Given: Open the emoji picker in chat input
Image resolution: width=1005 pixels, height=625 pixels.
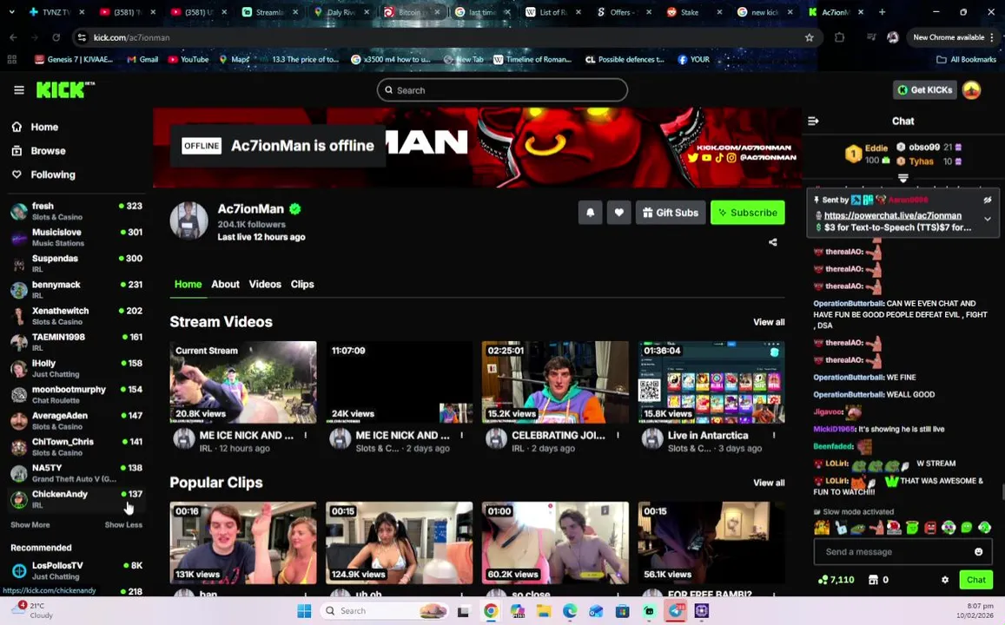Looking at the screenshot, I should coord(978,551).
